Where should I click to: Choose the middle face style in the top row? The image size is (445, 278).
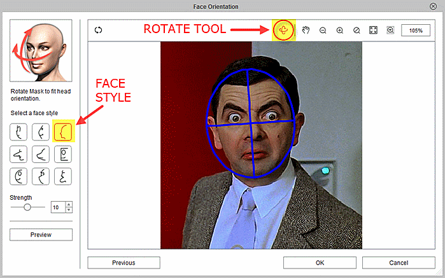click(41, 132)
